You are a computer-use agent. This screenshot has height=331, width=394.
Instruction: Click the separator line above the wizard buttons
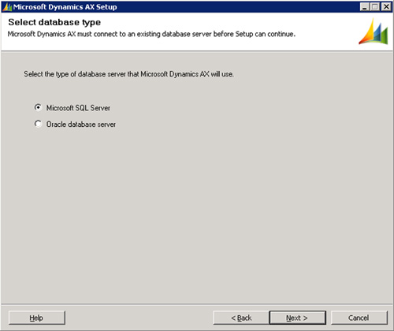pos(197,304)
